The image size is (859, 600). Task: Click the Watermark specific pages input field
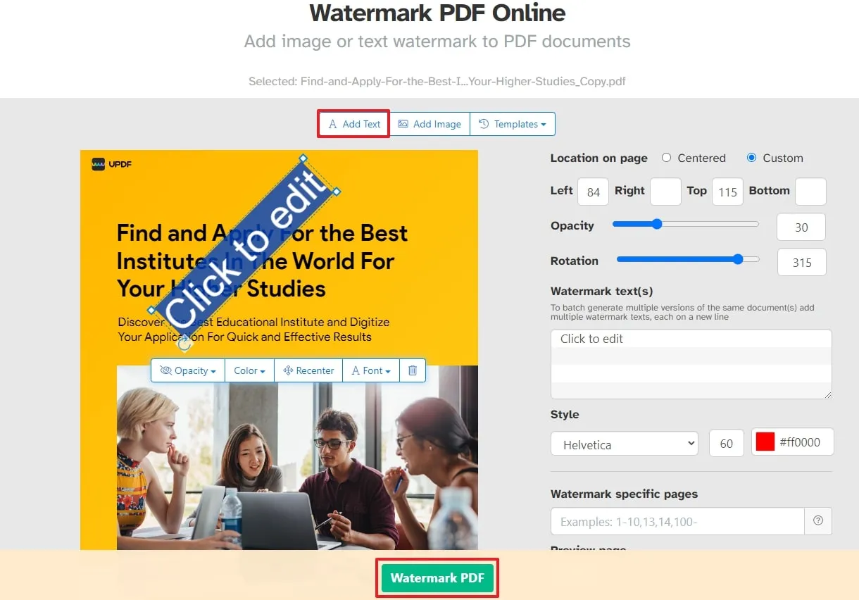[x=677, y=521]
